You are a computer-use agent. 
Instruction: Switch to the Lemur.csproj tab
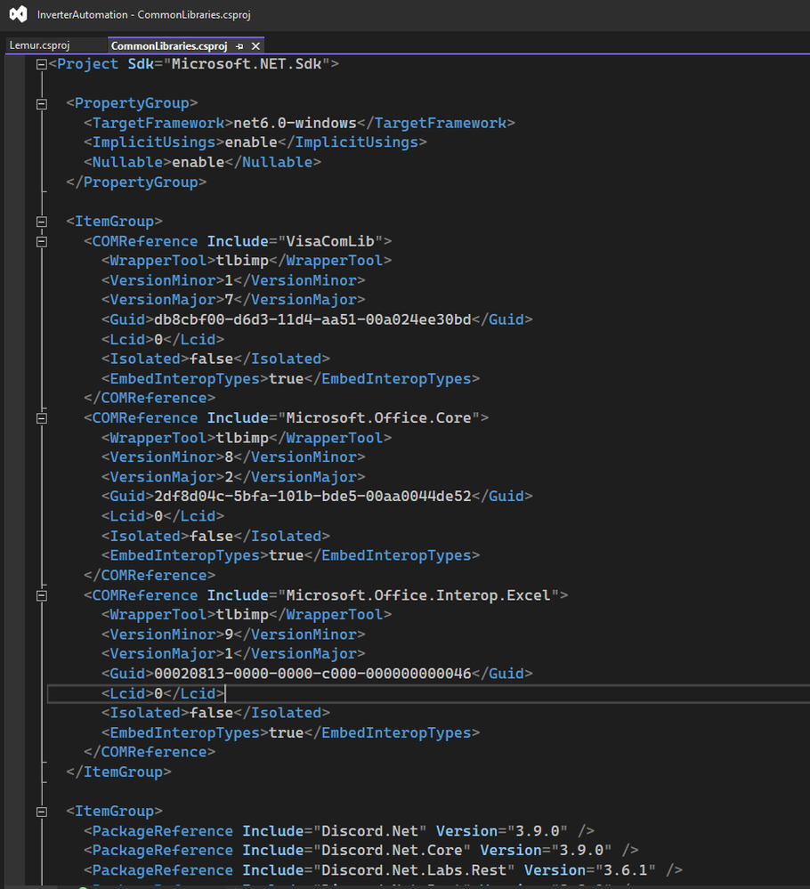pyautogui.click(x=40, y=45)
